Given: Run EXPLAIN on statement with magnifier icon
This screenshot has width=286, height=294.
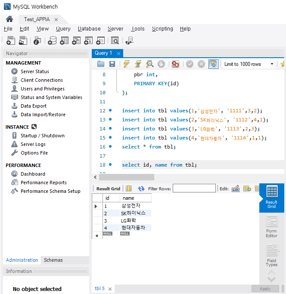Looking at the screenshot, I should click(150, 64).
